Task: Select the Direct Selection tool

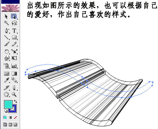Action: 14,16
